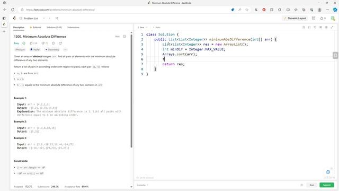The width and height of the screenshot is (339, 191).
Task: Open the feedback circle icon by Hint
Action: point(124,37)
